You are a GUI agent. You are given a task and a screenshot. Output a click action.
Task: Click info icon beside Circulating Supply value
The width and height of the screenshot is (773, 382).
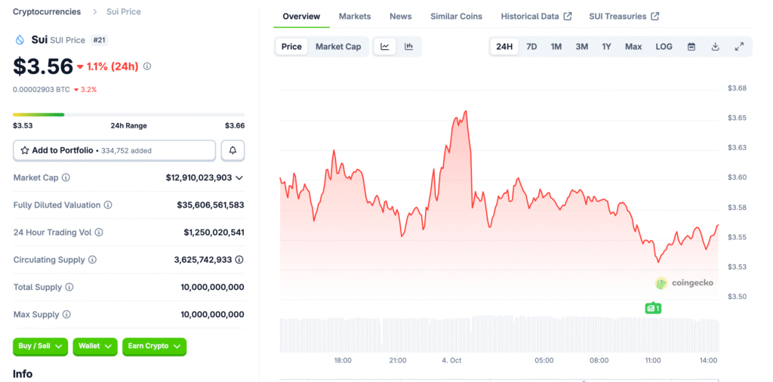point(239,260)
